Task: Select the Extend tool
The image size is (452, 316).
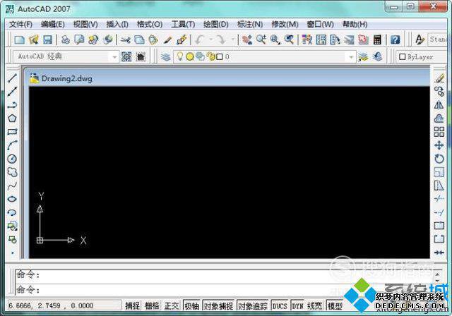Action: pos(439,212)
